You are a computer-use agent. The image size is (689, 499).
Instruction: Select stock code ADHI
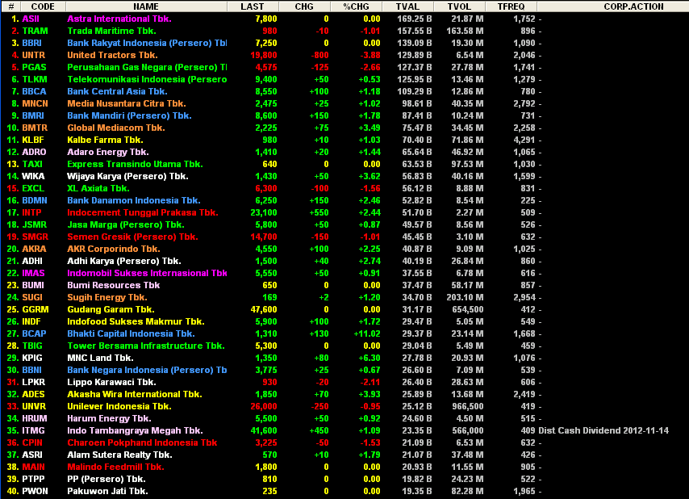[x=32, y=261]
